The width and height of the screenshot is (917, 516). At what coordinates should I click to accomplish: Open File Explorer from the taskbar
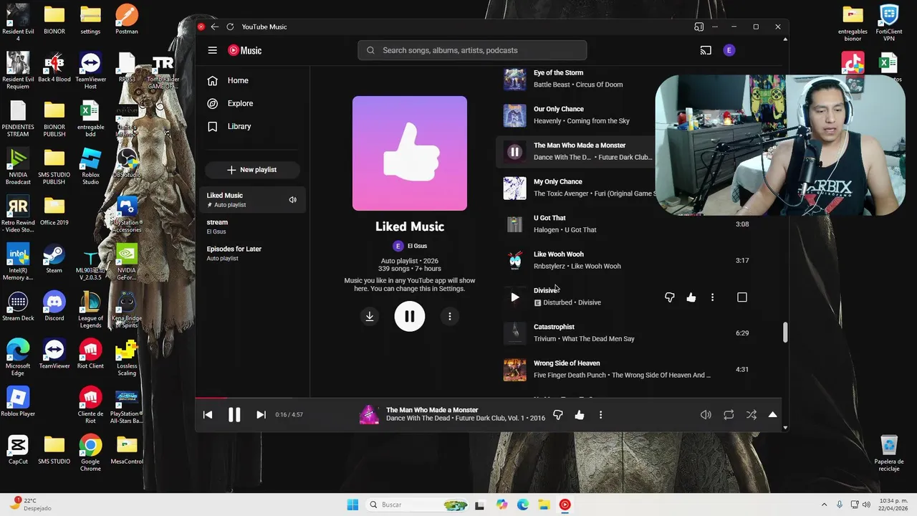(x=544, y=505)
